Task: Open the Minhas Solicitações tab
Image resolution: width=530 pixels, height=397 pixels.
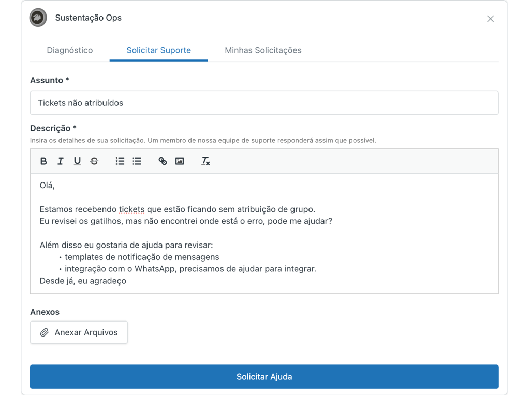Action: point(263,50)
